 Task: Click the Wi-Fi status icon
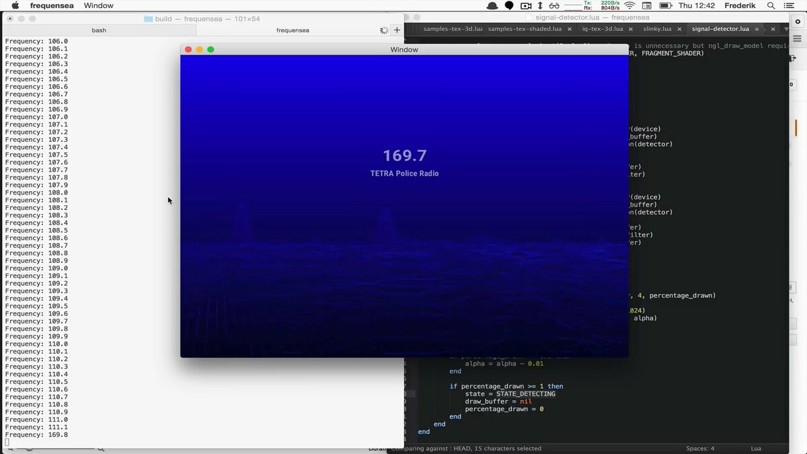tap(629, 5)
